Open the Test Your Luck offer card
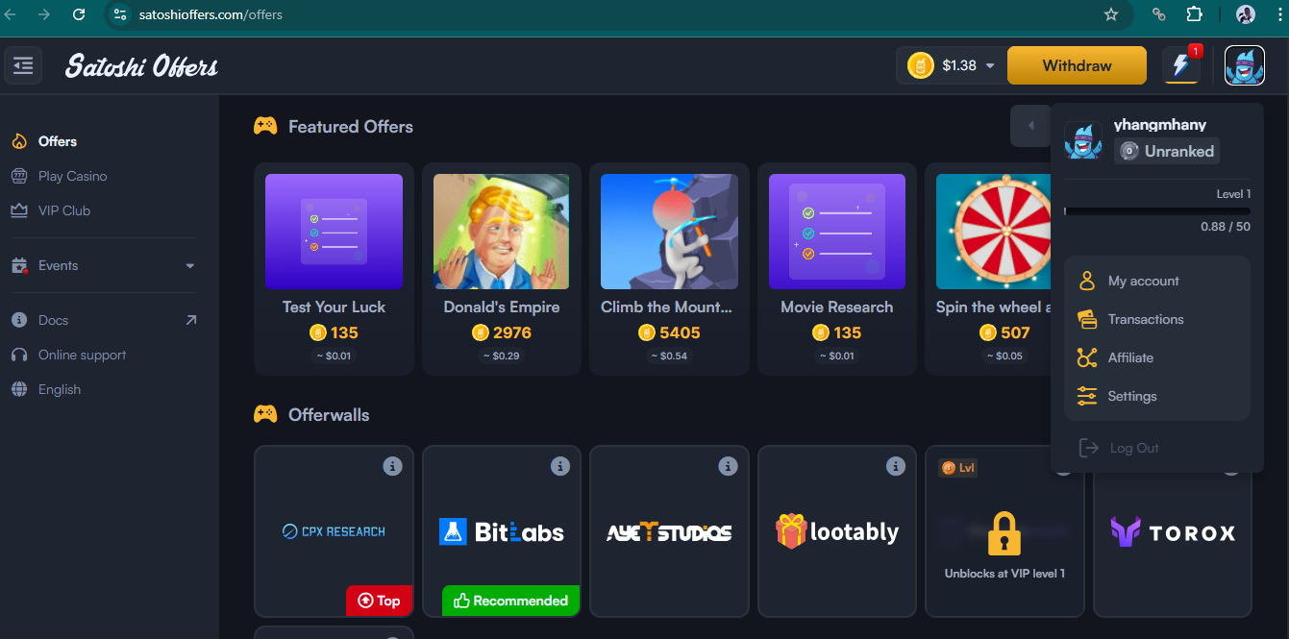 (334, 269)
